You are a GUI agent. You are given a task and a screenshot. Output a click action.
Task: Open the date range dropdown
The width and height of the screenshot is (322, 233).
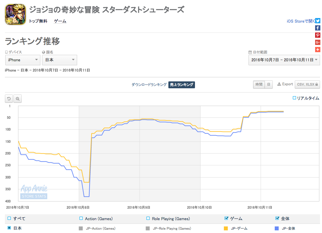284,60
